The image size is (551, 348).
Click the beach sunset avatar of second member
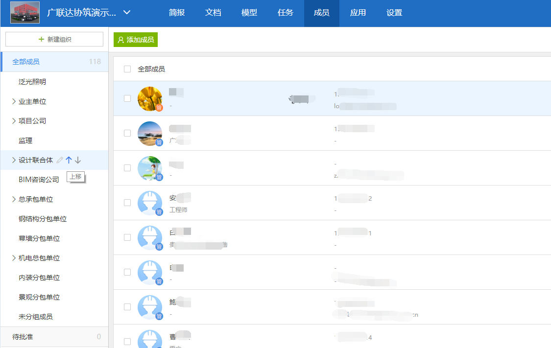tap(150, 133)
